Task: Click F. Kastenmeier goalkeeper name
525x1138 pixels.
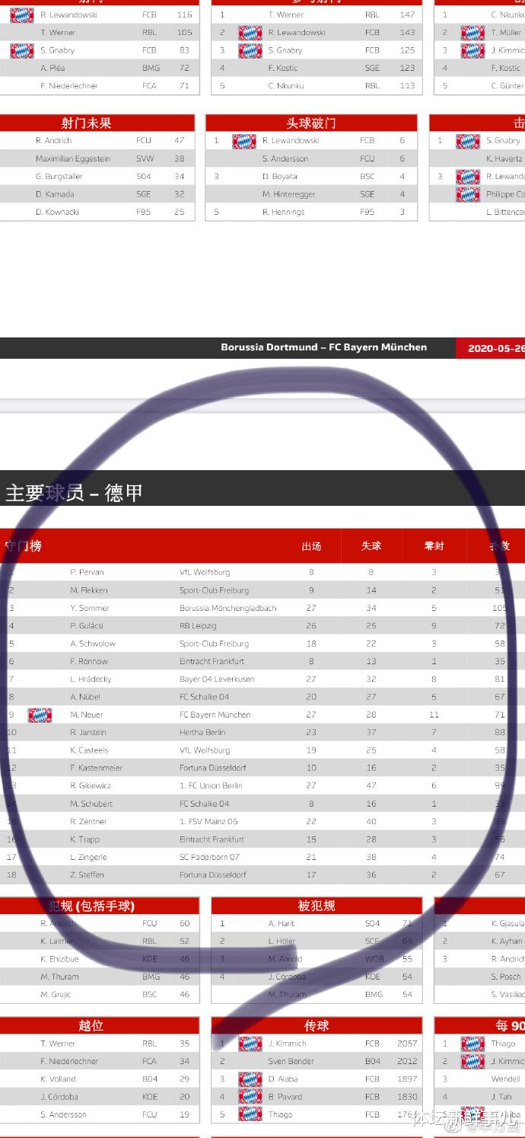Action: pos(96,768)
